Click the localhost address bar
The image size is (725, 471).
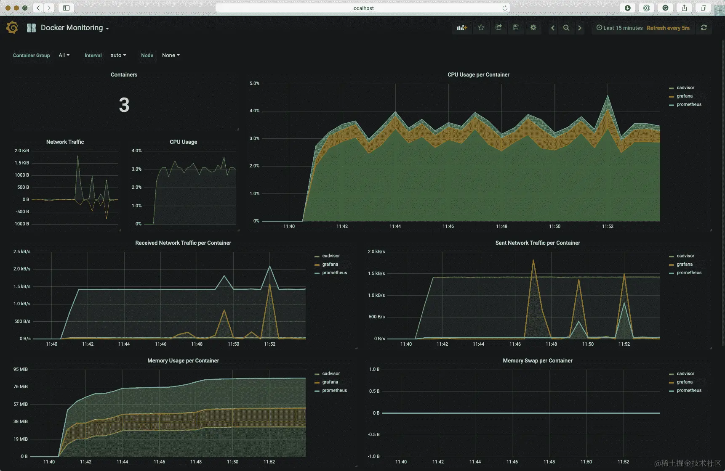click(362, 8)
